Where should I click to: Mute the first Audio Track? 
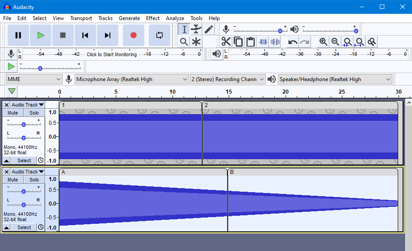(13, 113)
